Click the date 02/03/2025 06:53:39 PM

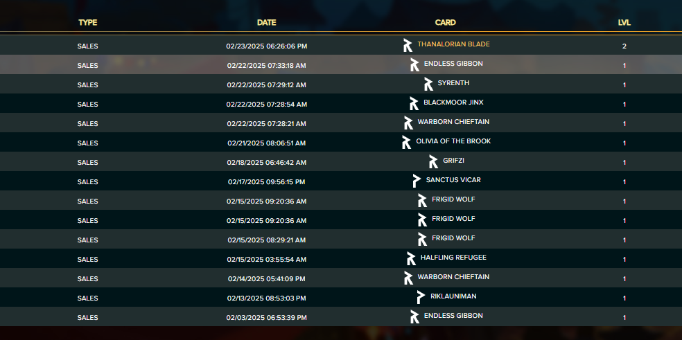click(267, 318)
